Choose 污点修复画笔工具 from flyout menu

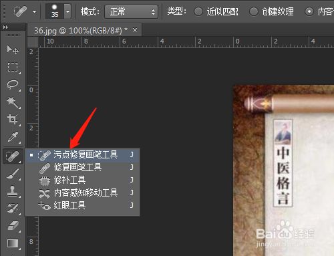tap(83, 155)
